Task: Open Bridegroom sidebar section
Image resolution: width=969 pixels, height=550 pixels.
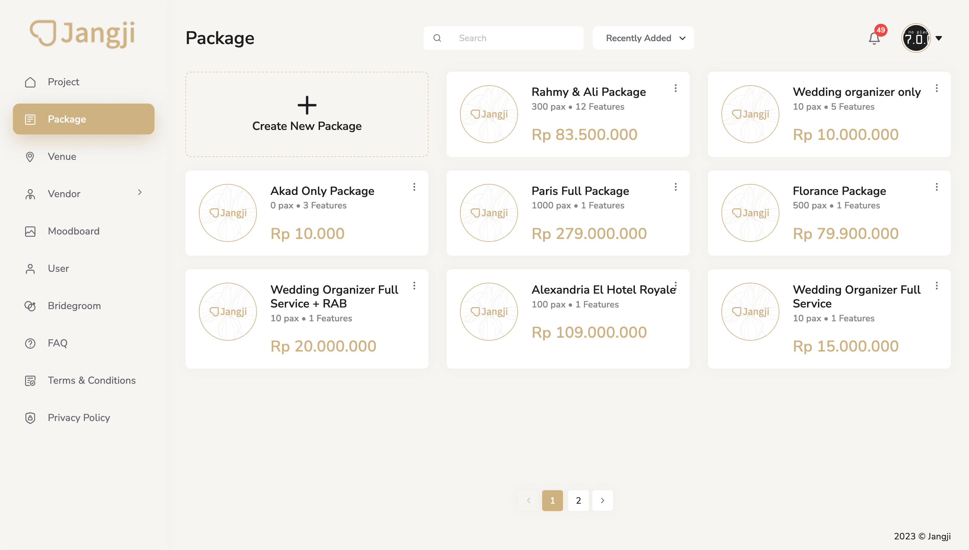Action: (x=84, y=306)
